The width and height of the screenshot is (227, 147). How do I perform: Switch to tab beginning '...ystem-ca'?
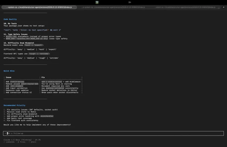pos(185,7)
